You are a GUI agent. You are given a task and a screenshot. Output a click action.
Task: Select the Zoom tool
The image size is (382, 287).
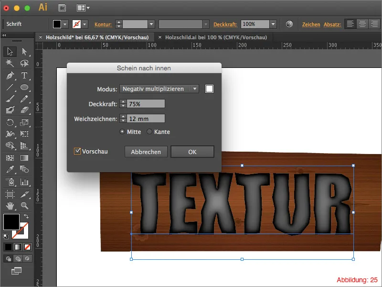point(24,206)
